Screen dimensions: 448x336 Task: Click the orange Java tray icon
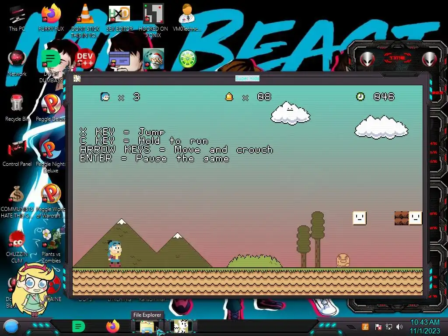(365, 326)
